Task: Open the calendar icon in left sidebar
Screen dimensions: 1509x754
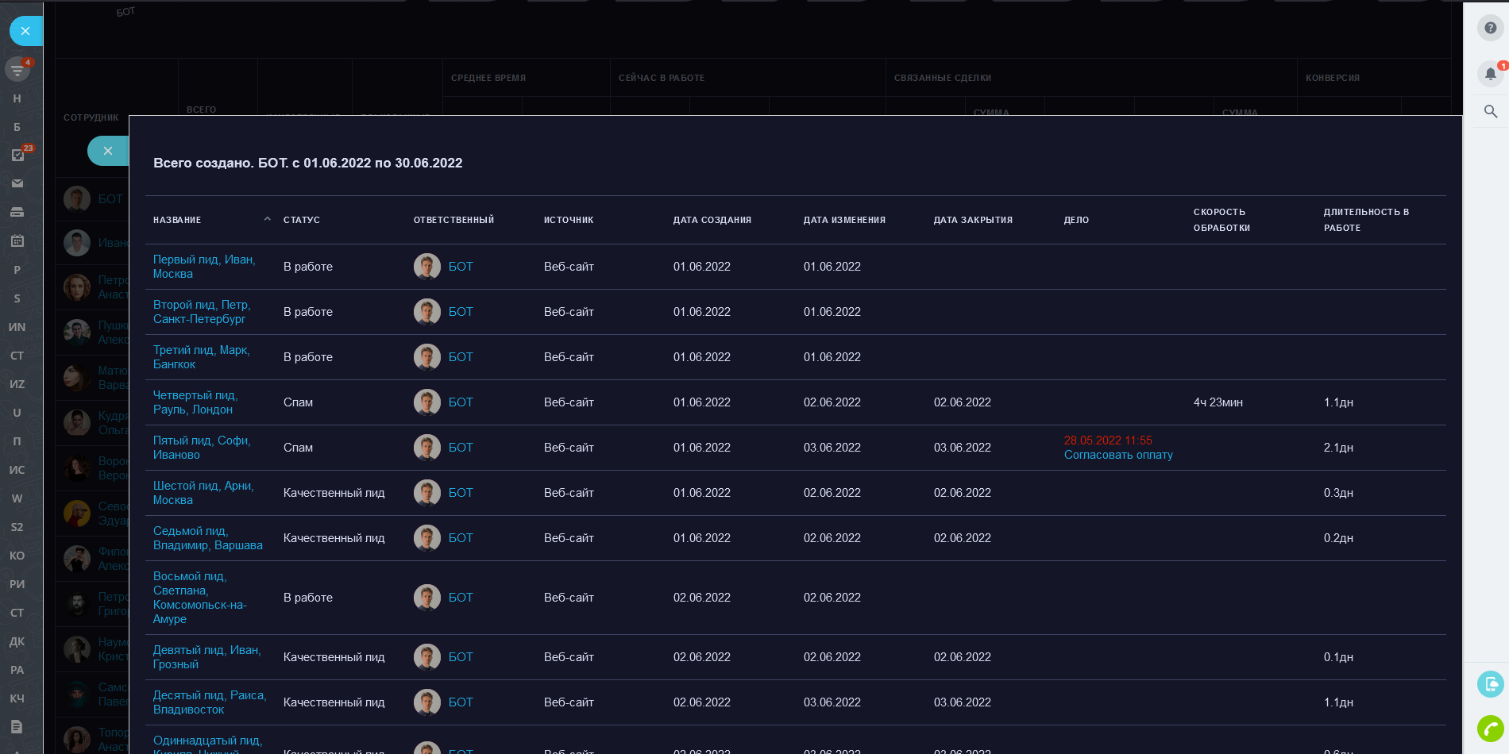Action: click(17, 240)
